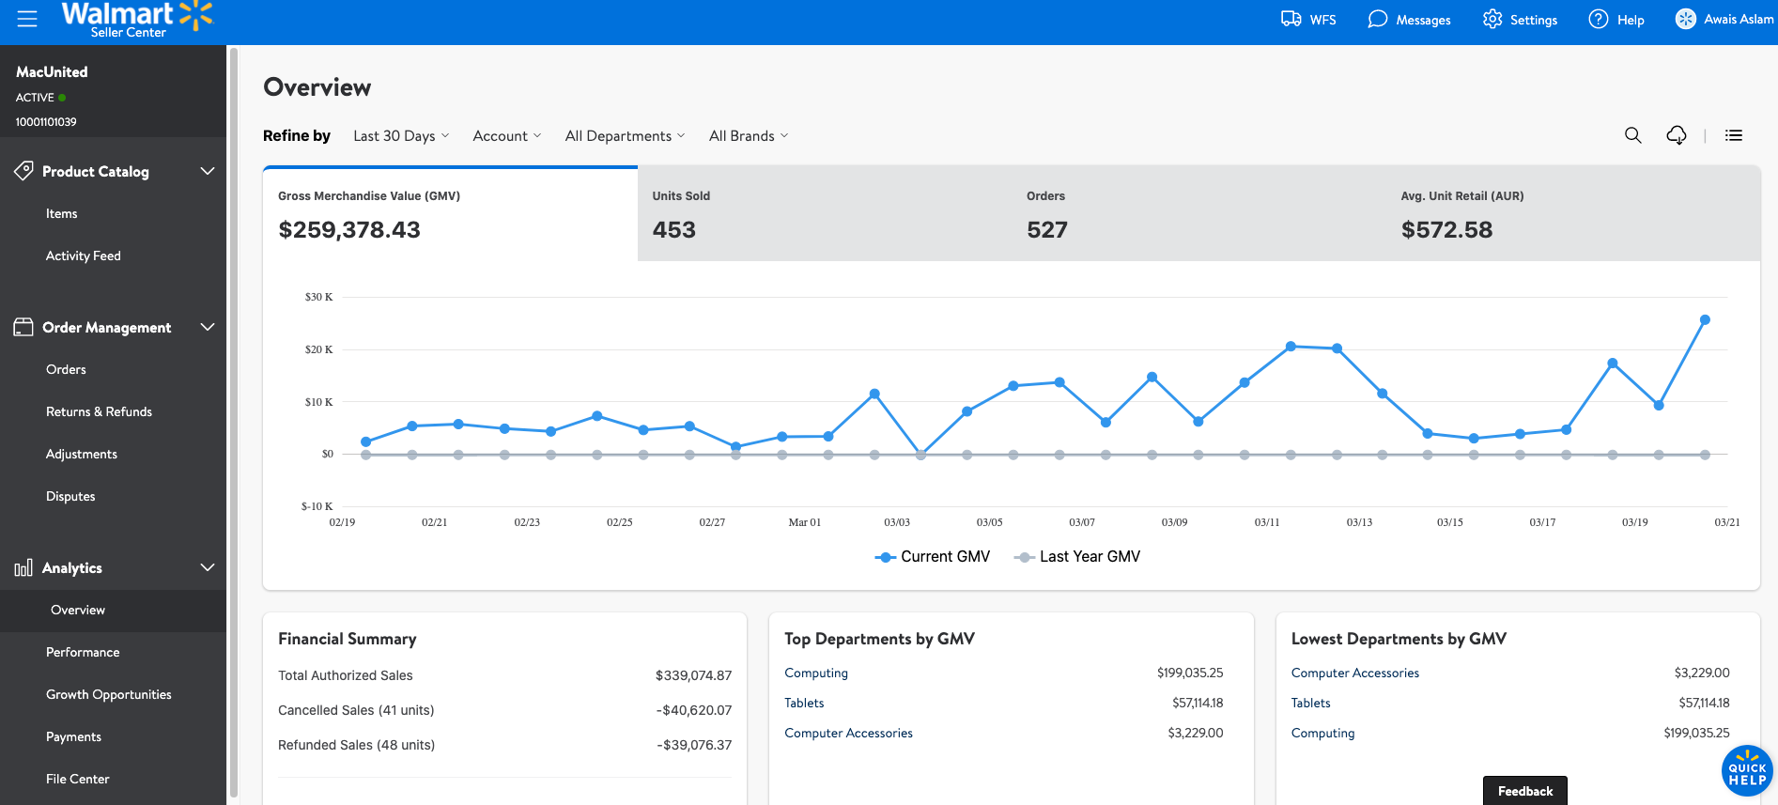Image resolution: width=1778 pixels, height=805 pixels.
Task: Open the Last 30 Days dropdown
Action: 401,136
